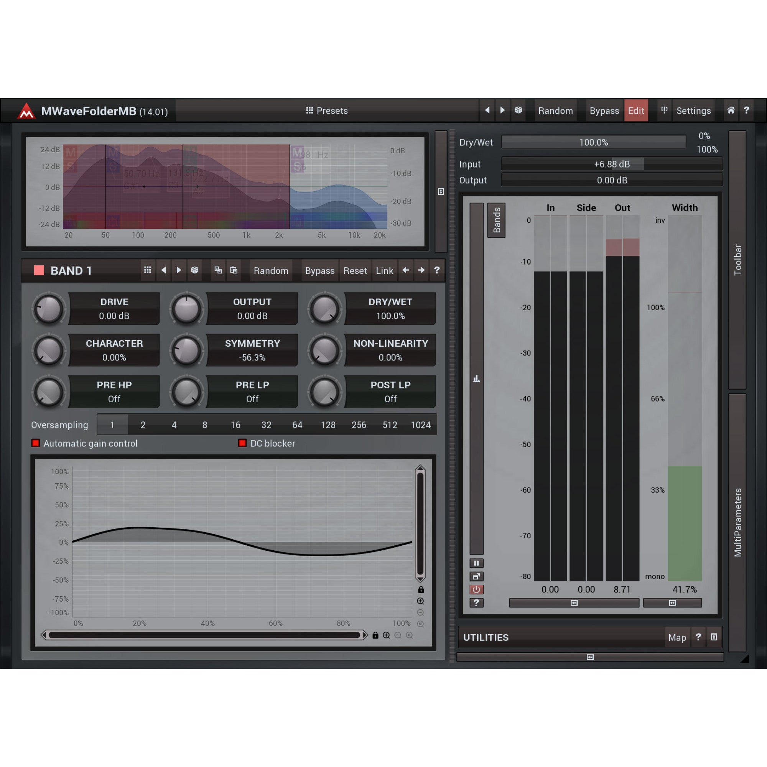Load previous preset with top-bar left arrow
Viewport: 767px width, 767px height.
pos(487,110)
